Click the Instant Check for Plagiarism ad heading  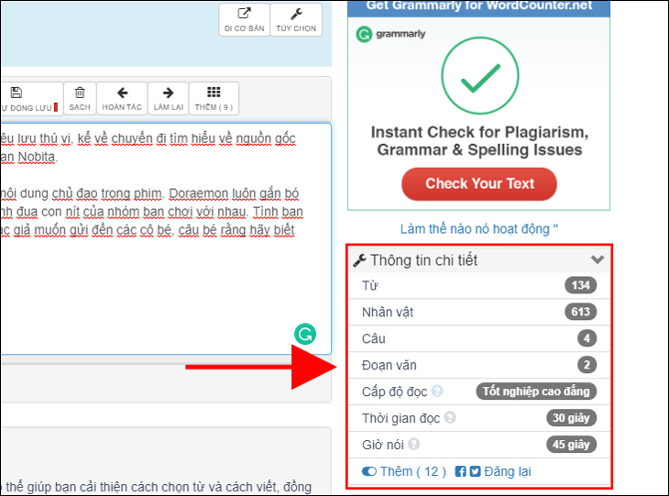479,141
